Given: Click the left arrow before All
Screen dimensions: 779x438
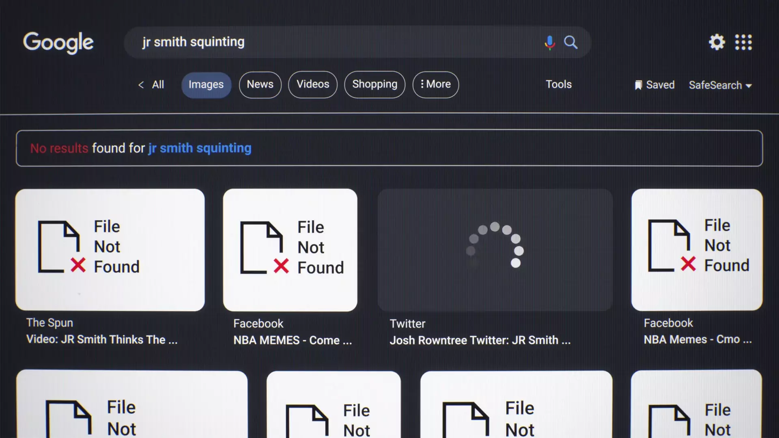Looking at the screenshot, I should tap(141, 85).
